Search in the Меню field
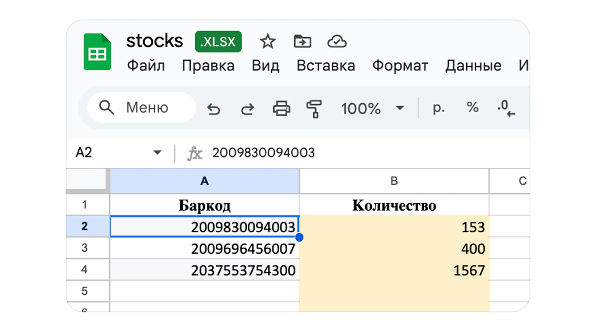596x332 pixels. coord(147,107)
